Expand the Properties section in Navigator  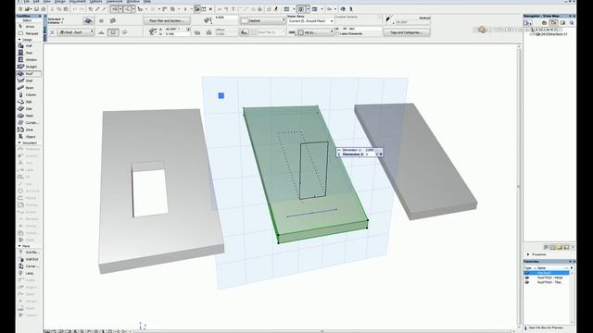pos(528,254)
